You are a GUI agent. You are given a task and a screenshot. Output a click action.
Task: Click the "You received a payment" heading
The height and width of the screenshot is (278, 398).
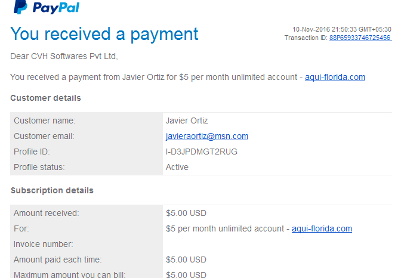click(x=104, y=34)
